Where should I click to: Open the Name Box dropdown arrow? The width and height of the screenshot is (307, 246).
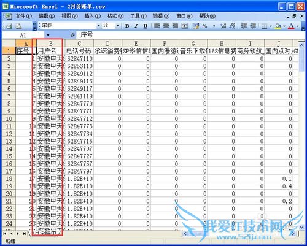click(x=48, y=35)
